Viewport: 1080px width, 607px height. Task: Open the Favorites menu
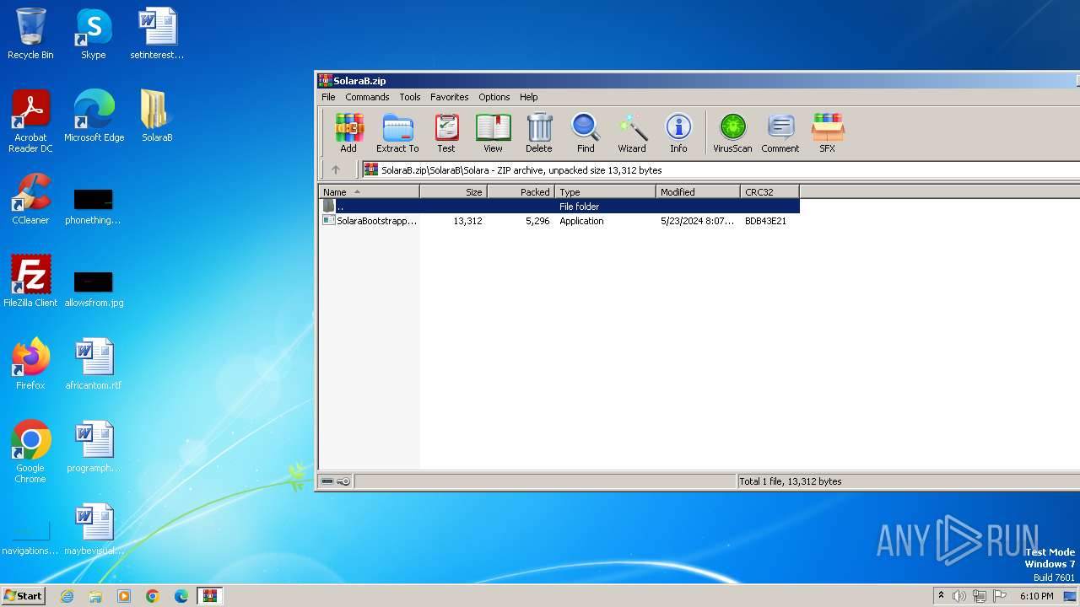pos(450,97)
